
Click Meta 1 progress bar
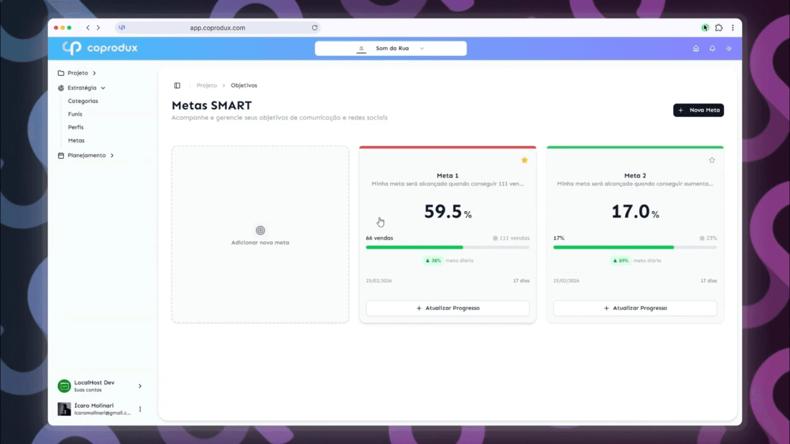[x=448, y=247]
